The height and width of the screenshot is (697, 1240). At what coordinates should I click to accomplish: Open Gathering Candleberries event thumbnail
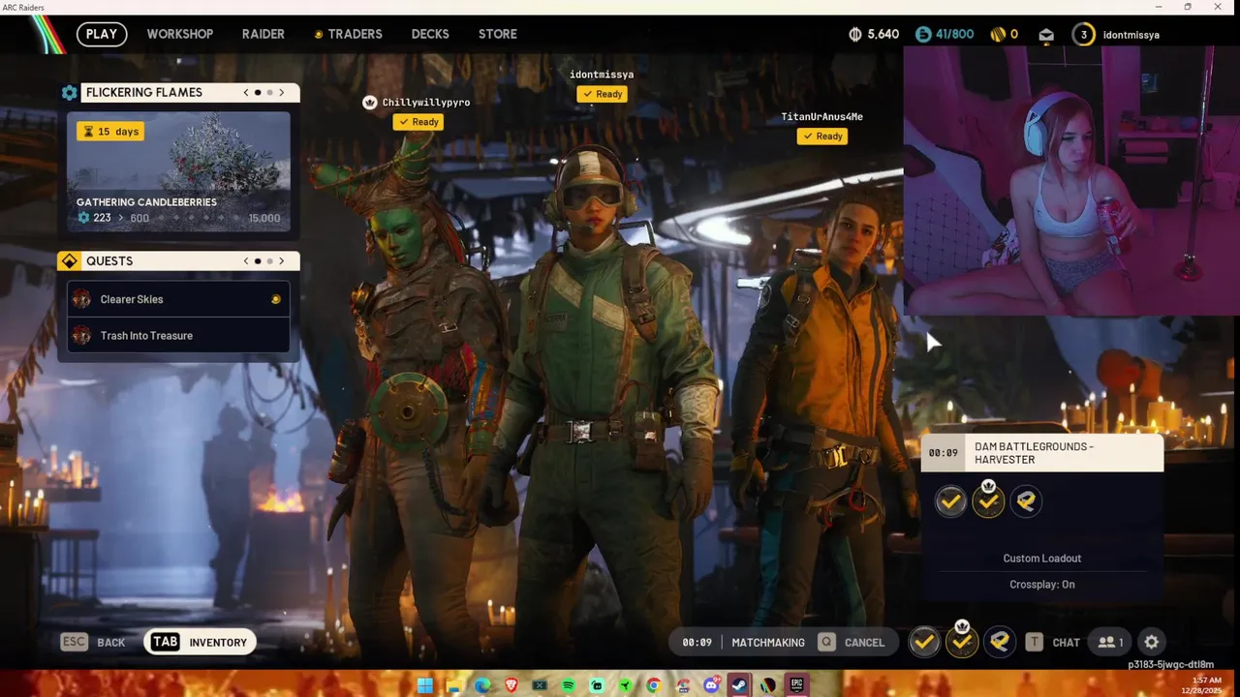tap(178, 171)
